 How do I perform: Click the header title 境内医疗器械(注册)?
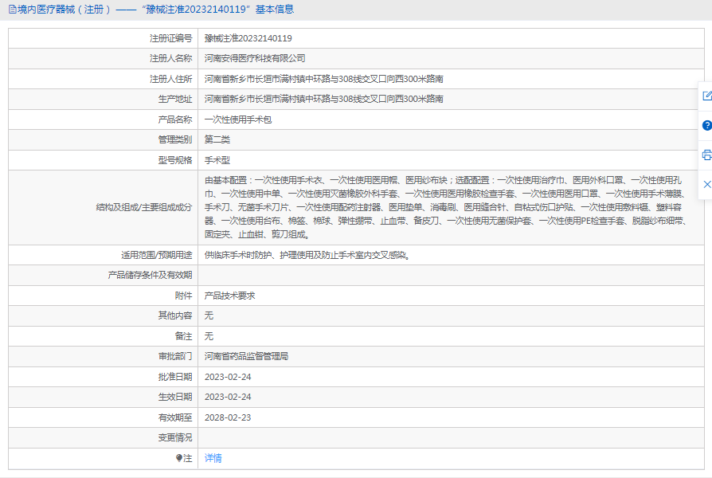click(64, 9)
